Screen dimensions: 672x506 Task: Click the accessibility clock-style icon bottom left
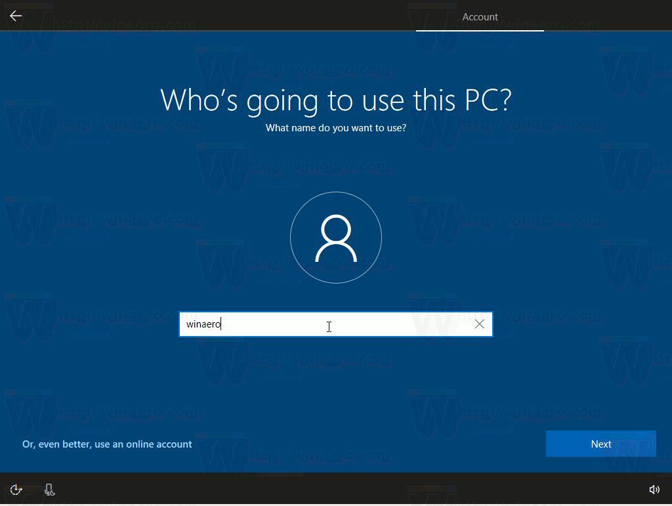coord(15,489)
